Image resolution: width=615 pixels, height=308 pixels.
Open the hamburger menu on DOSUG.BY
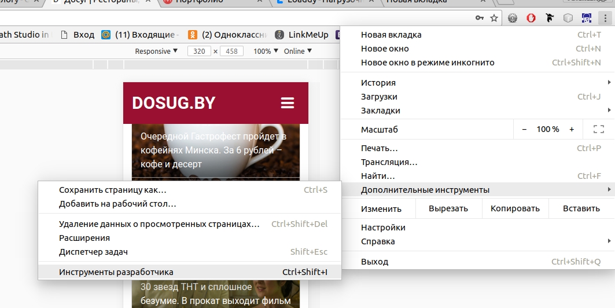(x=288, y=103)
